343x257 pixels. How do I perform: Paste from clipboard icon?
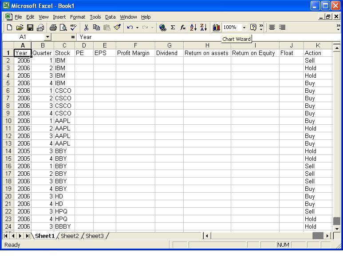click(x=107, y=28)
